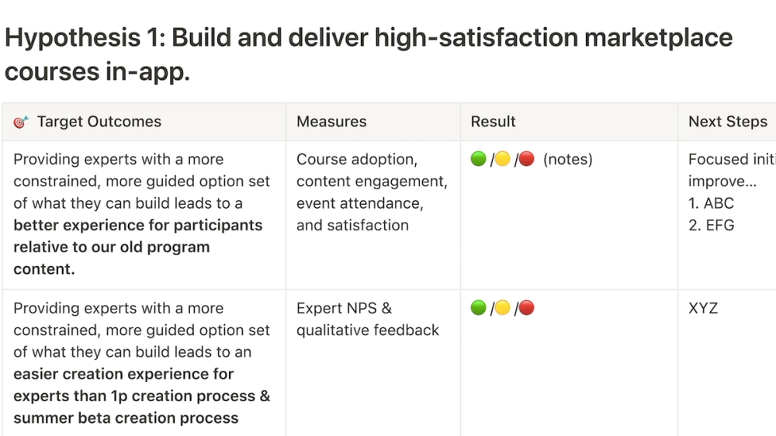Click the bold 'better experience for participants' text
776x436 pixels.
(x=137, y=225)
